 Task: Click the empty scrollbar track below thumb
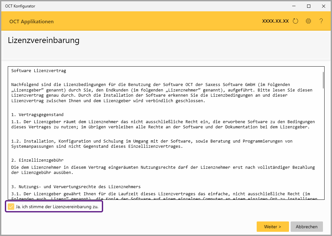pos(323,145)
